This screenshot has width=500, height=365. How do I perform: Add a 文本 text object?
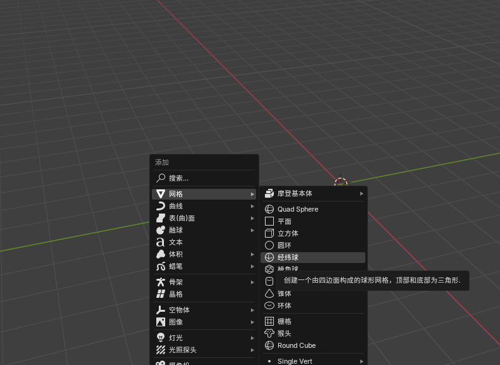point(204,242)
